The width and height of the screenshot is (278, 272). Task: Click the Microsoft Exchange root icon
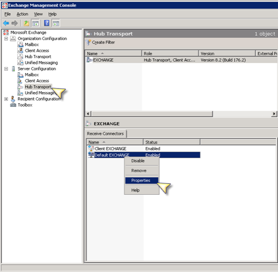(x=6, y=33)
